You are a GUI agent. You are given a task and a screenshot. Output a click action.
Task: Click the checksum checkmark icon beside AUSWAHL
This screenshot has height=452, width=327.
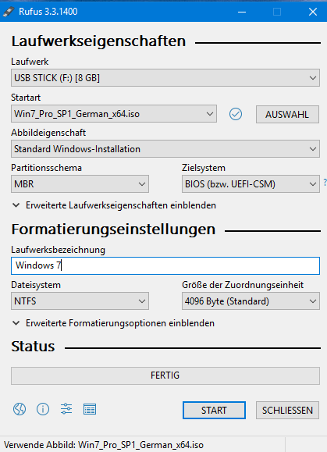click(236, 114)
